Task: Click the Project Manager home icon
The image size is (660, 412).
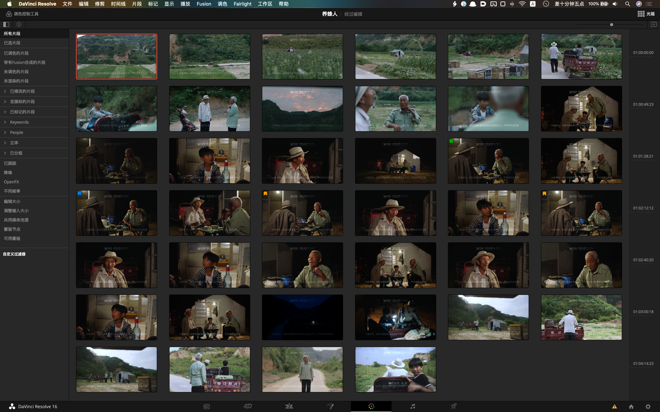Action: coord(631,407)
